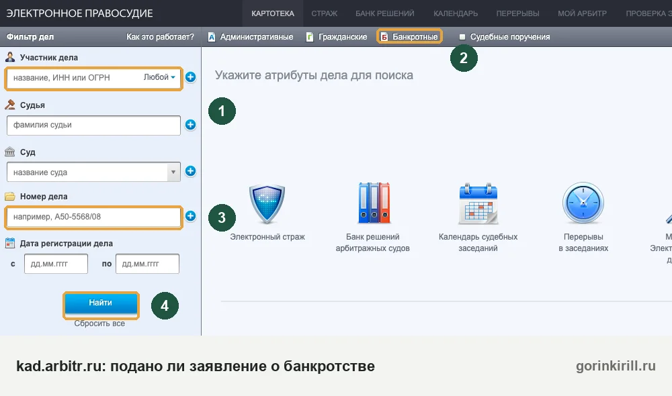Click ЭЛЕКТРОННОЕ ПРАВОСУДИЕ site title
Screen dimensions: 672x396
pyautogui.click(x=80, y=13)
